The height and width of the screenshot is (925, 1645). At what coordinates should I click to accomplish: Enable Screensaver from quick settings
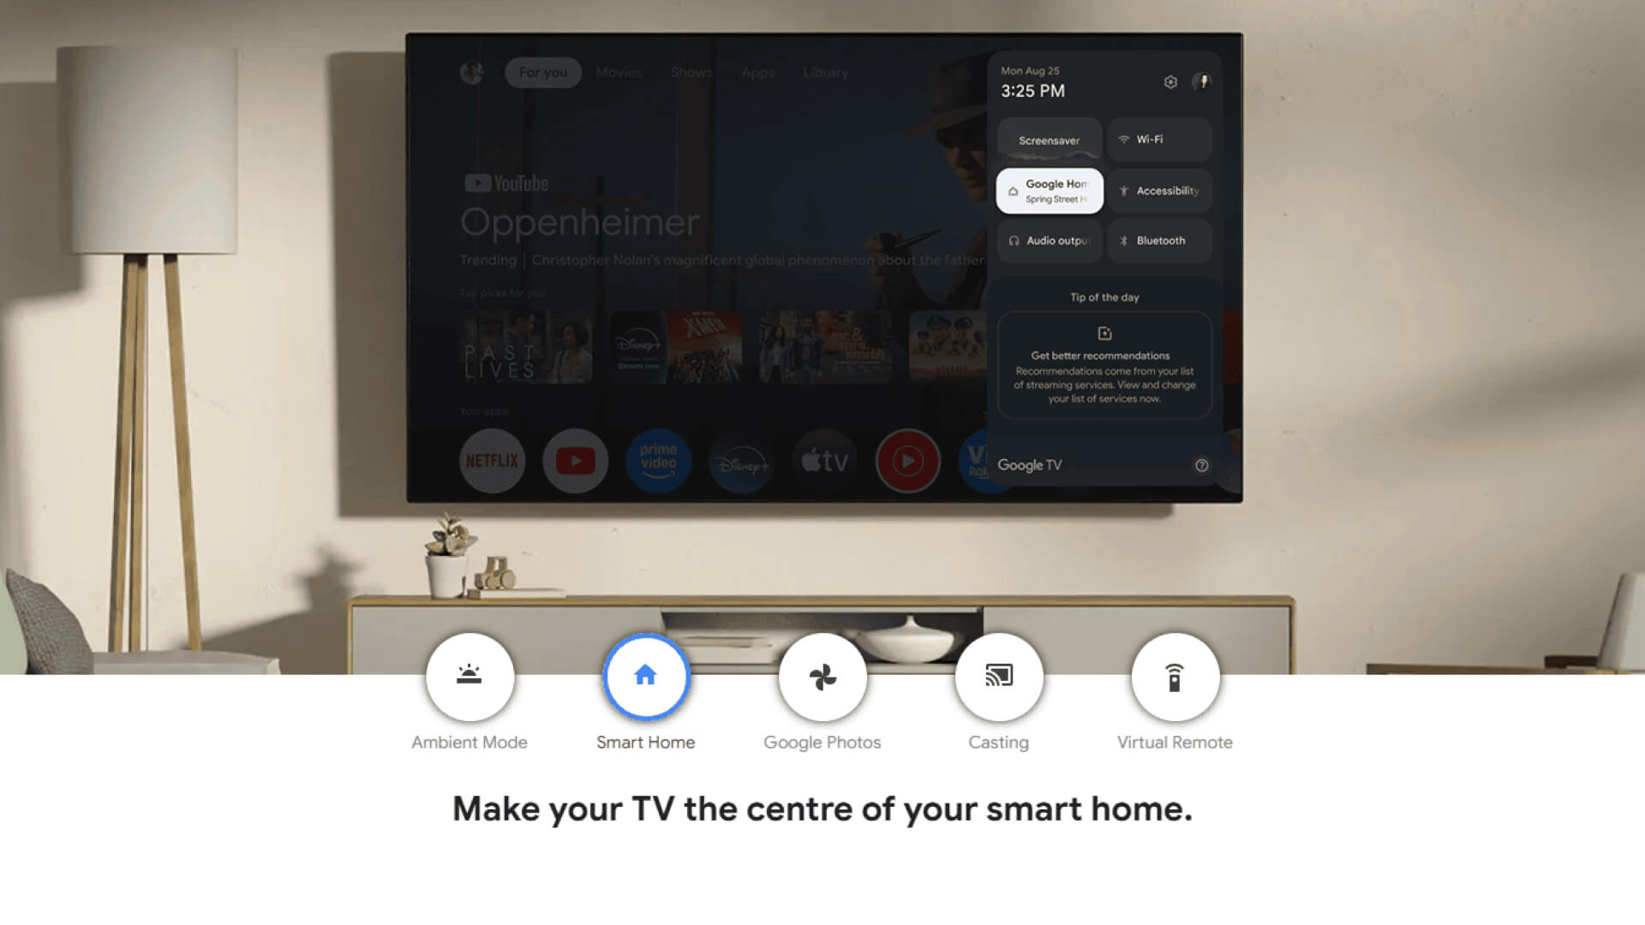tap(1047, 139)
